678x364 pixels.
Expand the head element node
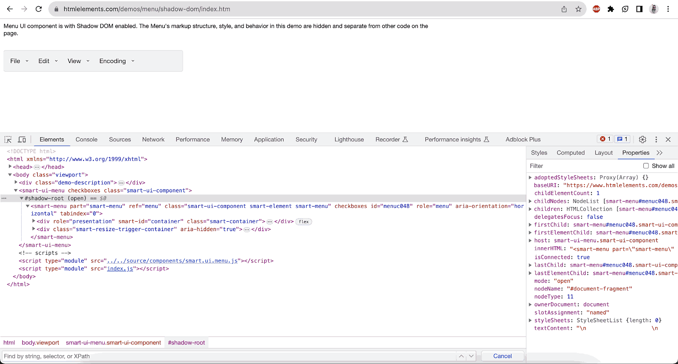click(10, 167)
